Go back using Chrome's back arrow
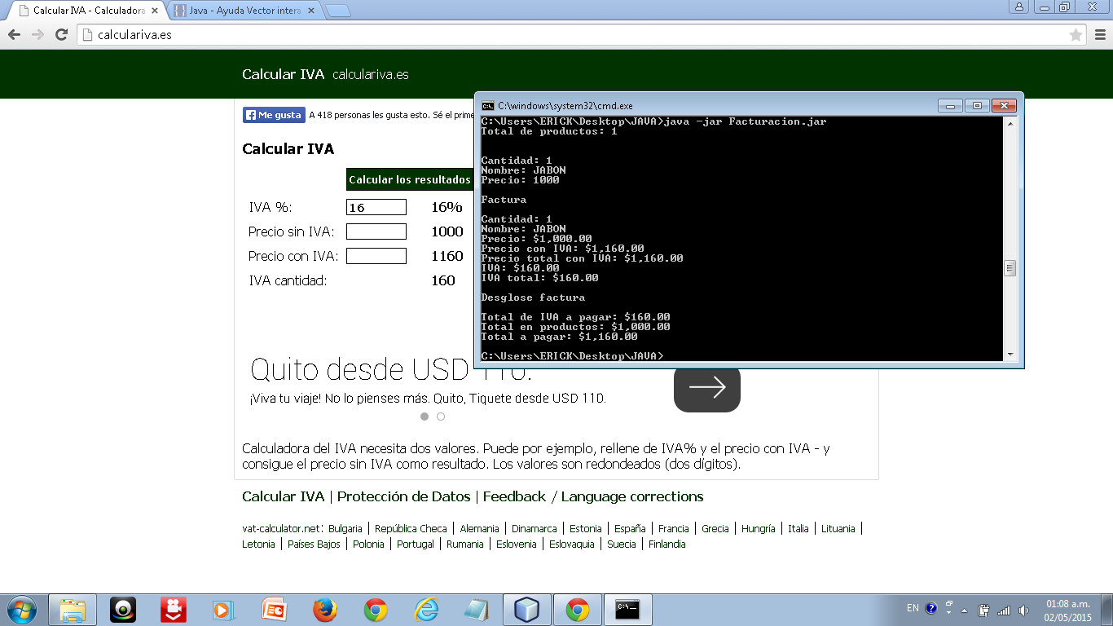Screen dimensions: 1113x626 click(x=14, y=35)
